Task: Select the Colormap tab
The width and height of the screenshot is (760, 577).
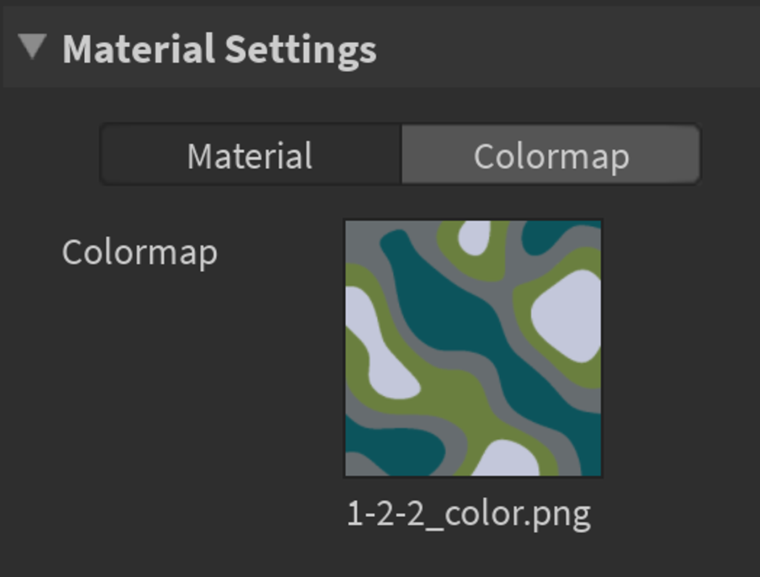Action: click(551, 155)
